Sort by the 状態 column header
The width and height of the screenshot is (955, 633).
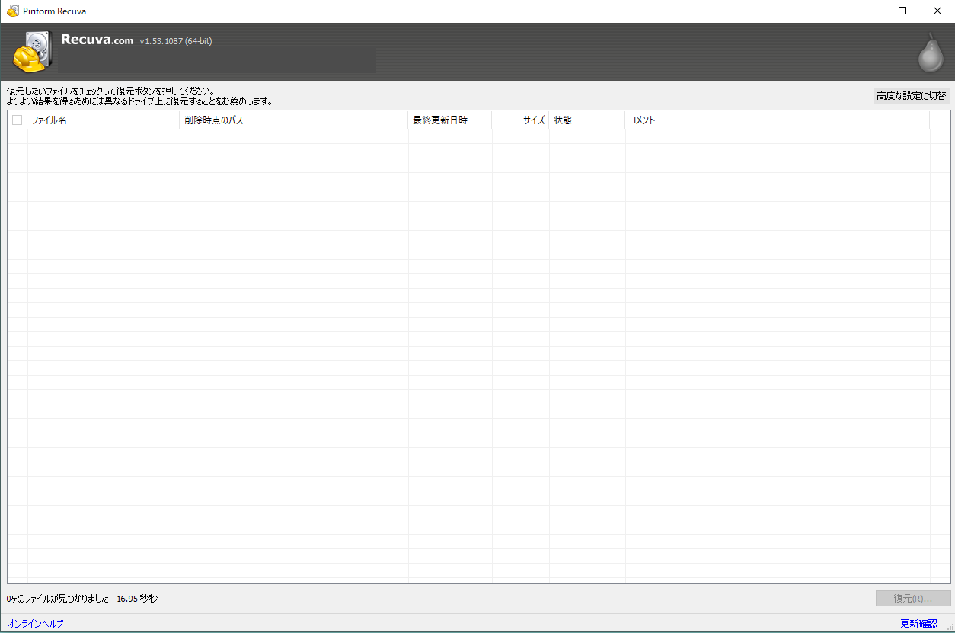(x=586, y=120)
